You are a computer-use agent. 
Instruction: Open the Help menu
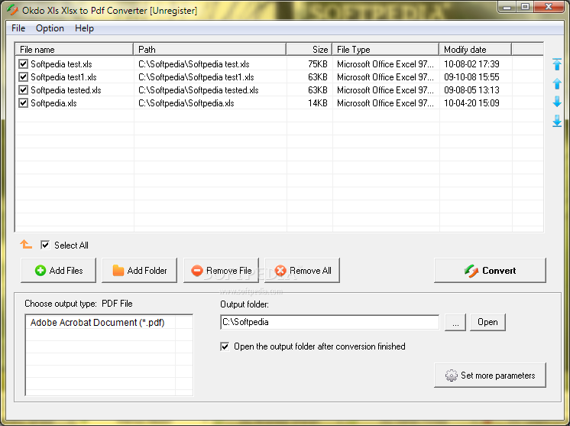point(84,28)
